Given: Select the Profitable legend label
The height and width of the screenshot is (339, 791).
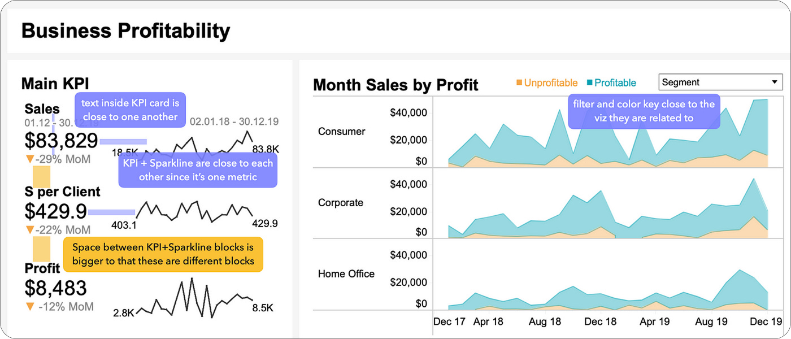Looking at the screenshot, I should tap(615, 83).
